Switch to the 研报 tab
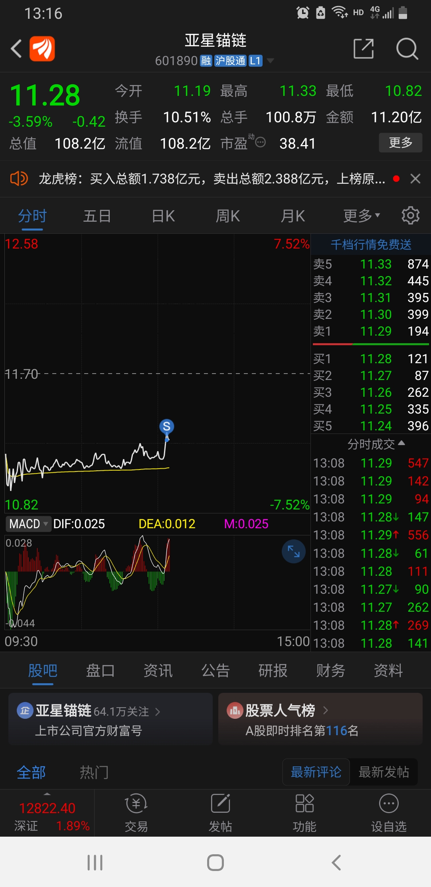Image resolution: width=431 pixels, height=887 pixels. 273,670
